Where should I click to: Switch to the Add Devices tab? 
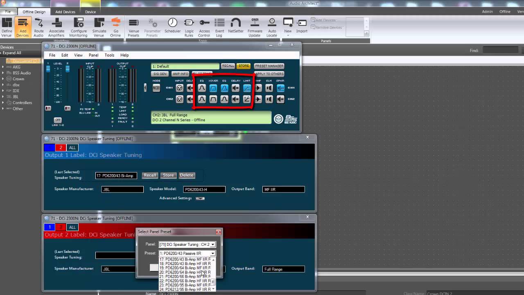[x=65, y=12]
